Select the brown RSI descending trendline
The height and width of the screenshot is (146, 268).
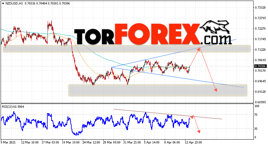point(168,114)
